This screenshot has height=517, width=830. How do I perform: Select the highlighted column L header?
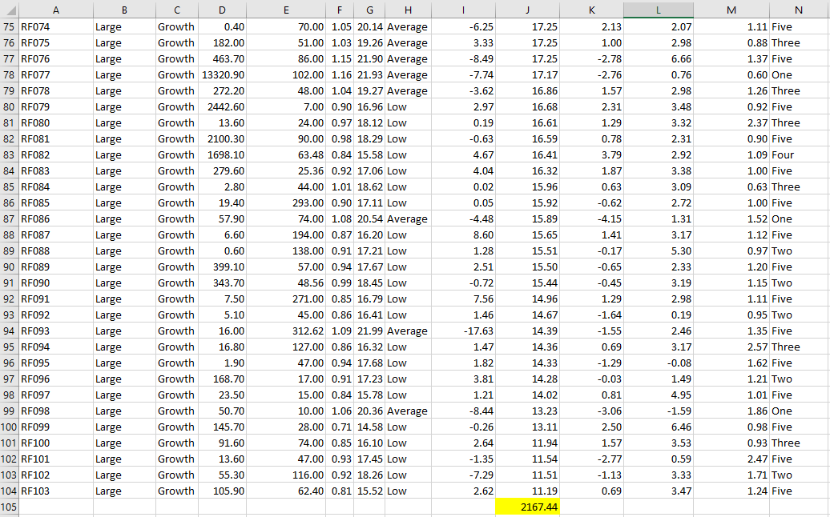click(659, 10)
